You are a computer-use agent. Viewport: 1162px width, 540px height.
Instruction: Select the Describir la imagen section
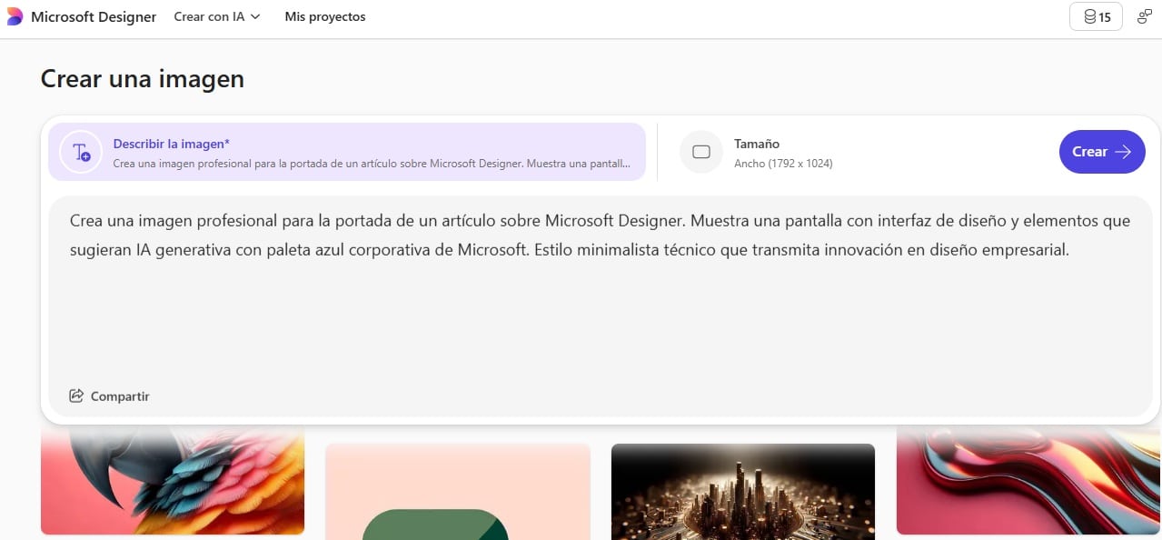pyautogui.click(x=347, y=152)
